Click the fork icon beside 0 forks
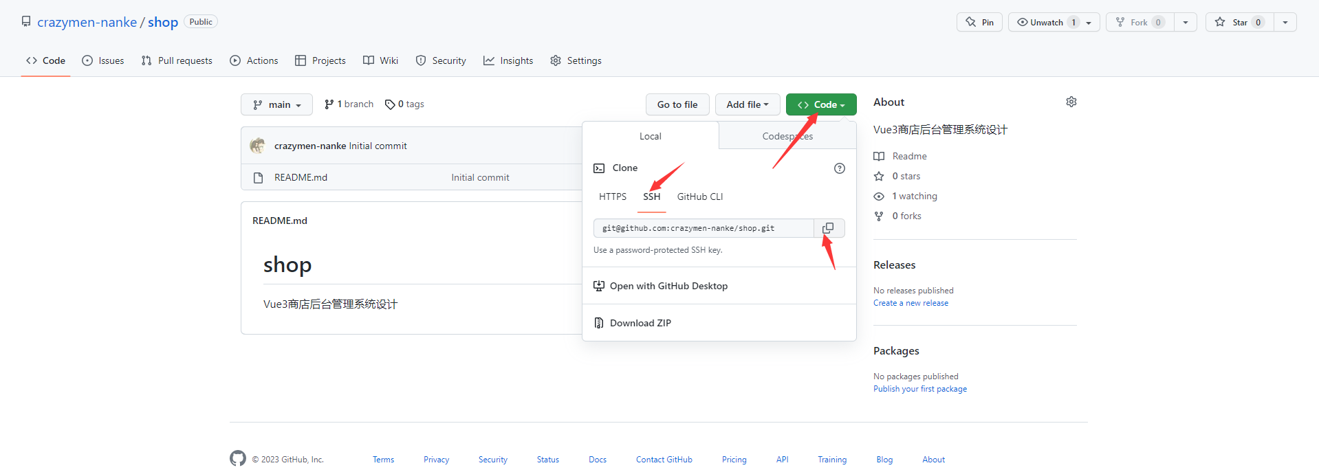The width and height of the screenshot is (1319, 472). pyautogui.click(x=879, y=216)
